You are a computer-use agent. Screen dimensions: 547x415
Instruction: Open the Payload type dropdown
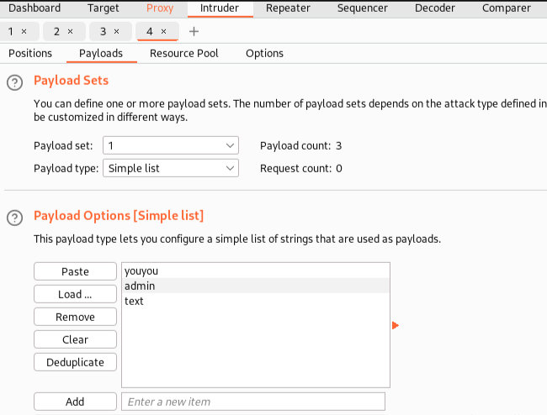[171, 168]
